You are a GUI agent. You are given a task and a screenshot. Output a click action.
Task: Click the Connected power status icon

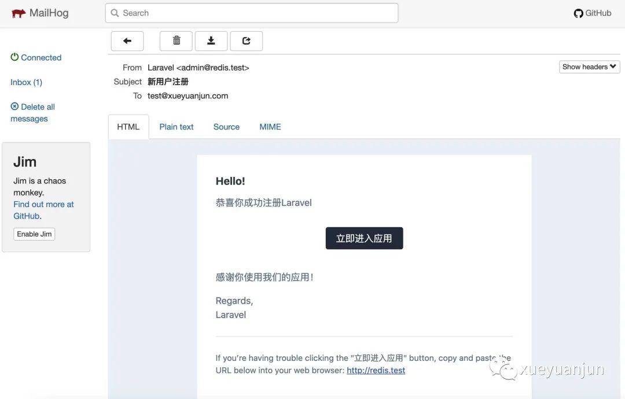[14, 57]
